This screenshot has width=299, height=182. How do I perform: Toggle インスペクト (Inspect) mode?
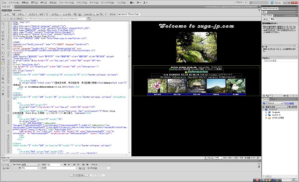[x=67, y=14]
